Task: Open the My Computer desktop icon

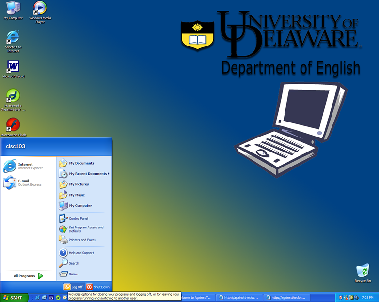Action: click(x=13, y=11)
